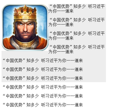This screenshot has width=114, height=110.
Task: Click the second headline on the white background
Action: point(43,96)
